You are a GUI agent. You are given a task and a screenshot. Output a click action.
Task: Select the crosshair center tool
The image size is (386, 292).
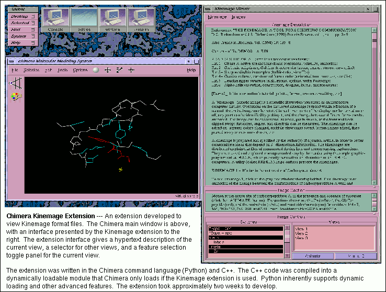[x=131, y=70]
